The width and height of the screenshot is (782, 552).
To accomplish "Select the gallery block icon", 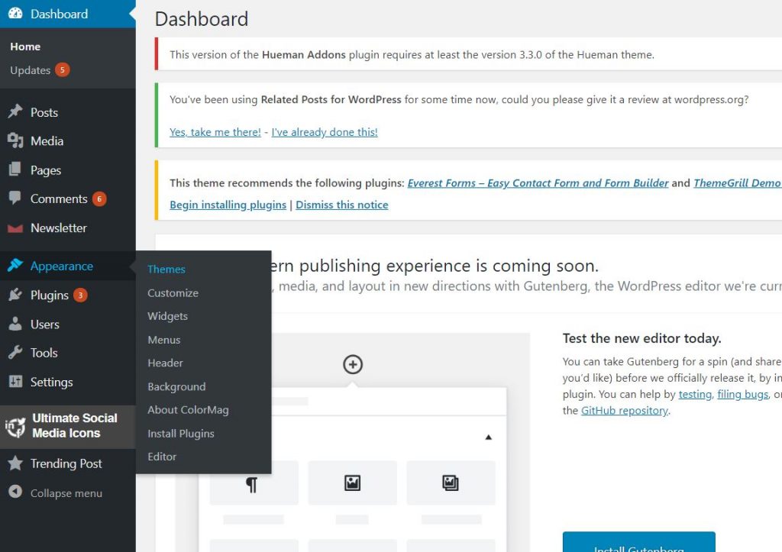I will pos(451,483).
